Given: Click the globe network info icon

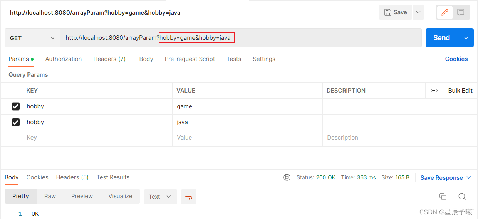Looking at the screenshot, I should [x=287, y=177].
